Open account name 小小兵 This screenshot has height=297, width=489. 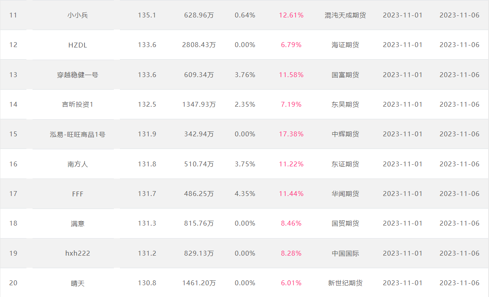[78, 15]
